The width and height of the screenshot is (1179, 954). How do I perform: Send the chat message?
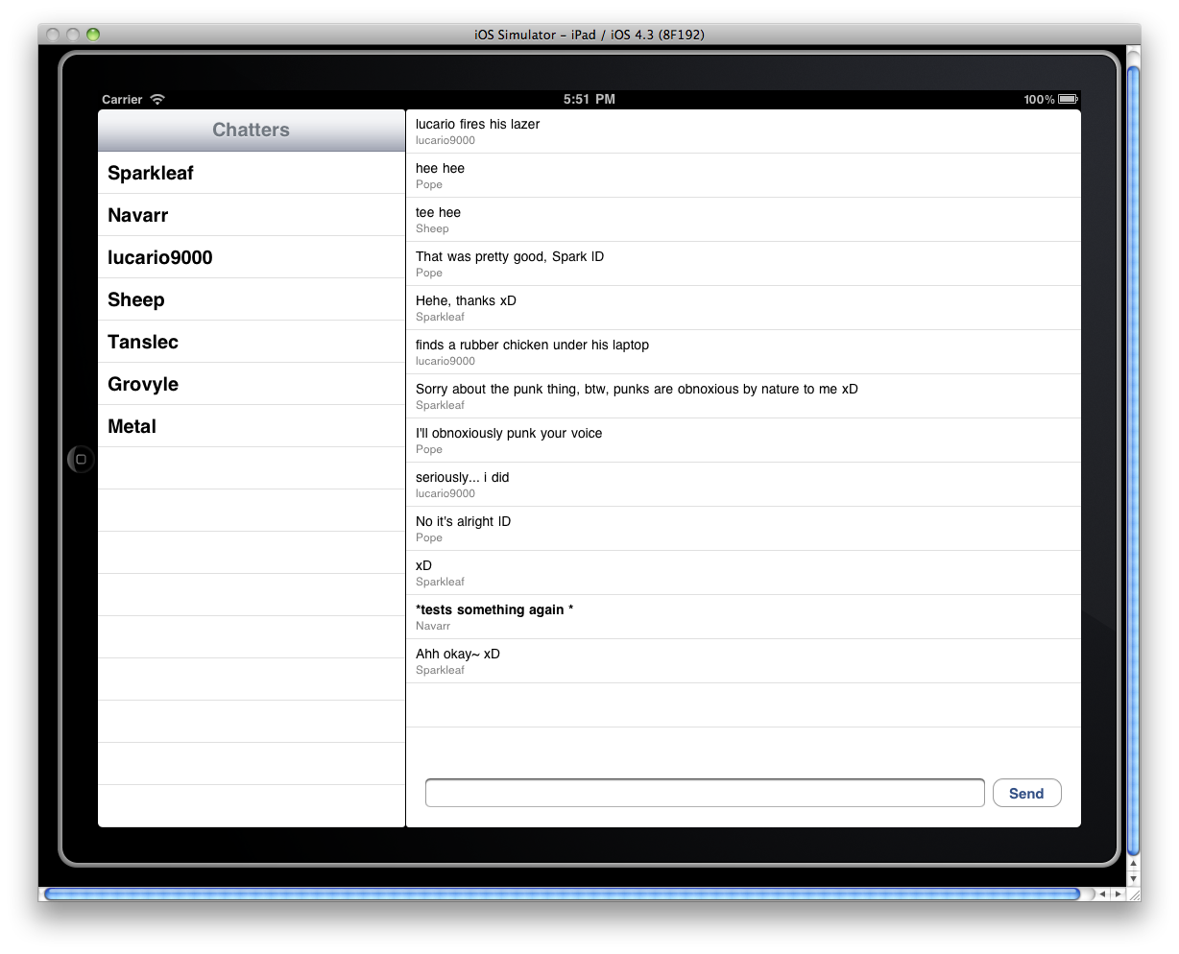point(1026,793)
